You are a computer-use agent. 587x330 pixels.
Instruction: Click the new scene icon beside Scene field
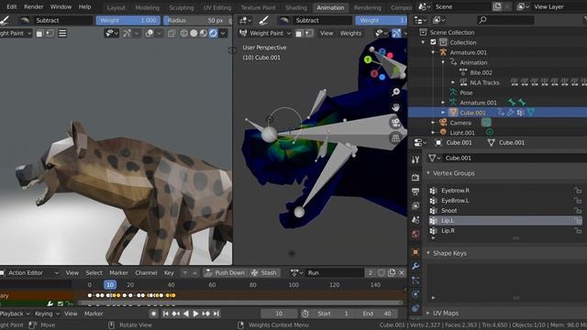(x=497, y=6)
